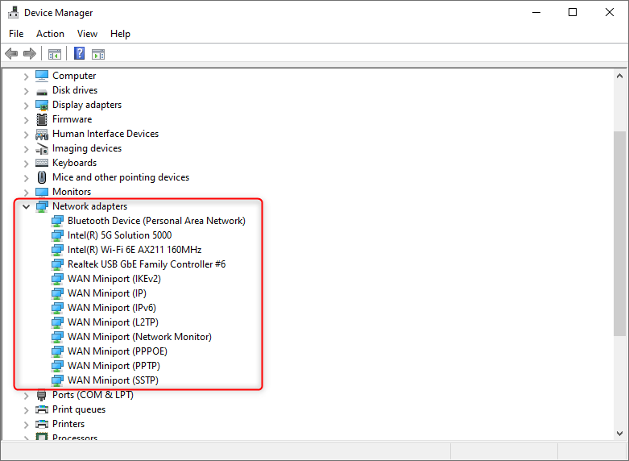The image size is (629, 461).
Task: Expand the Display adapters category
Action: [26, 105]
